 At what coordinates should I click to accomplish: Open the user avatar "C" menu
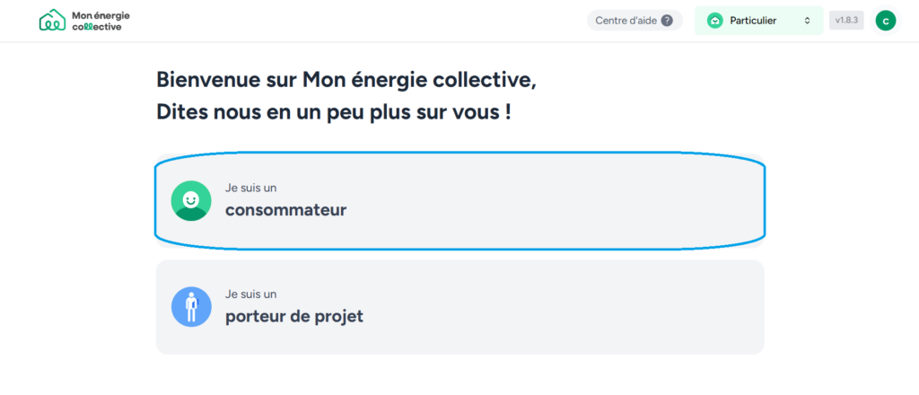(886, 21)
